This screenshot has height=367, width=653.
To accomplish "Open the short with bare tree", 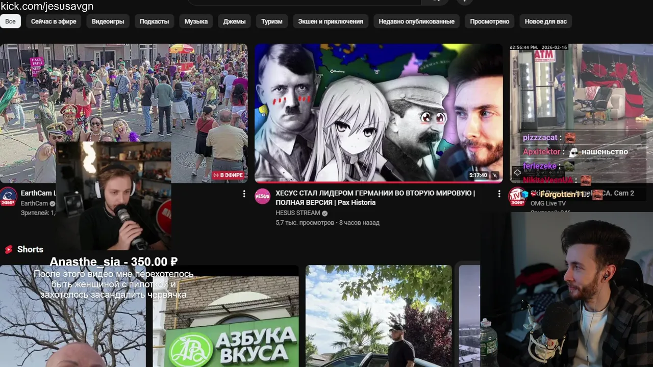I will point(72,316).
